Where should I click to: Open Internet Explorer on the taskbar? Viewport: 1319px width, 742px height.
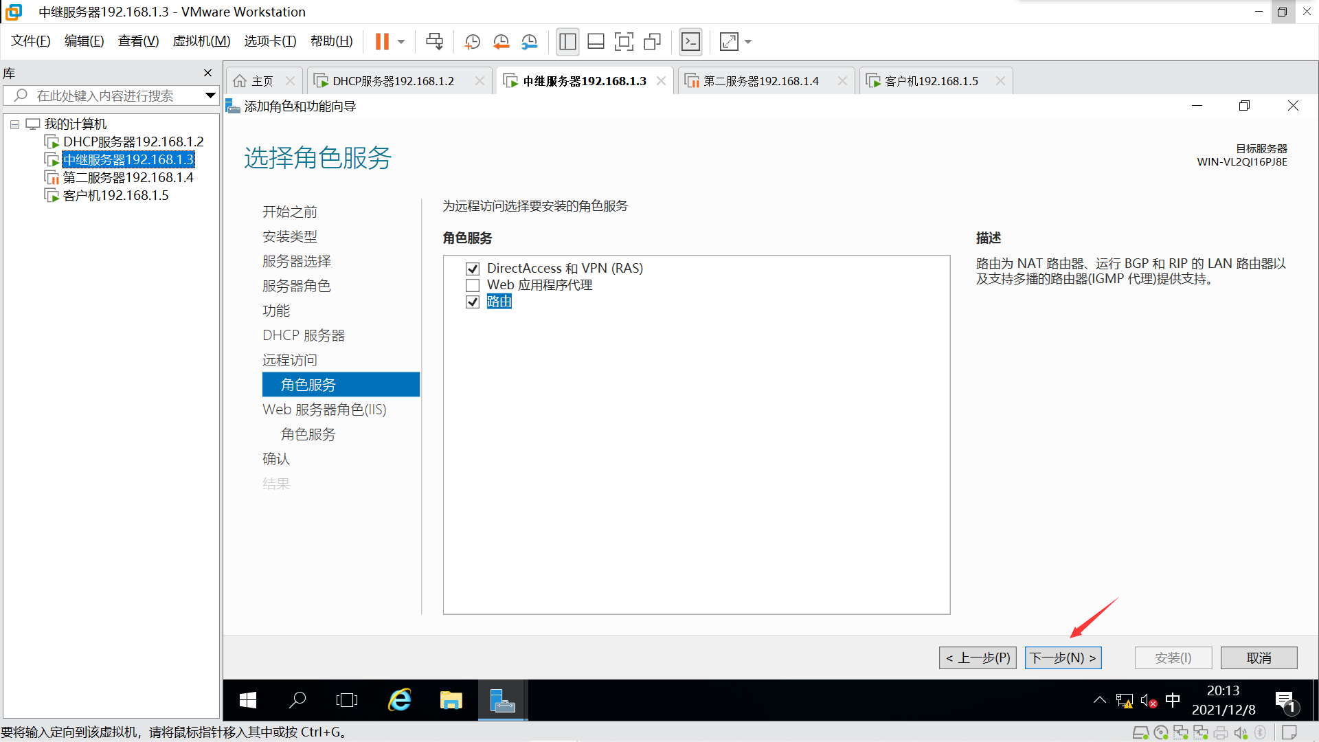(x=399, y=700)
